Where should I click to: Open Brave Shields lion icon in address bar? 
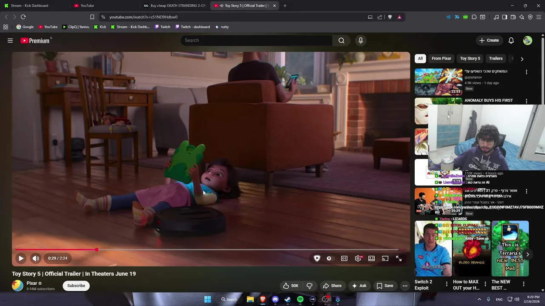point(390,17)
